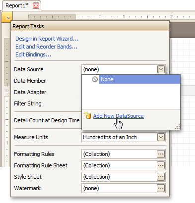Image resolution: width=195 pixels, height=203 pixels.
Task: Open the Edit Bindings link
Action: tap(33, 54)
